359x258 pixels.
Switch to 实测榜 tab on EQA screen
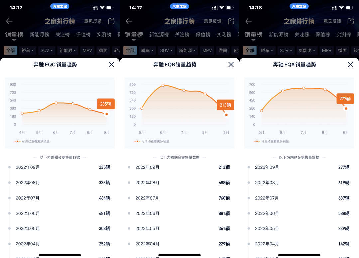344,35
